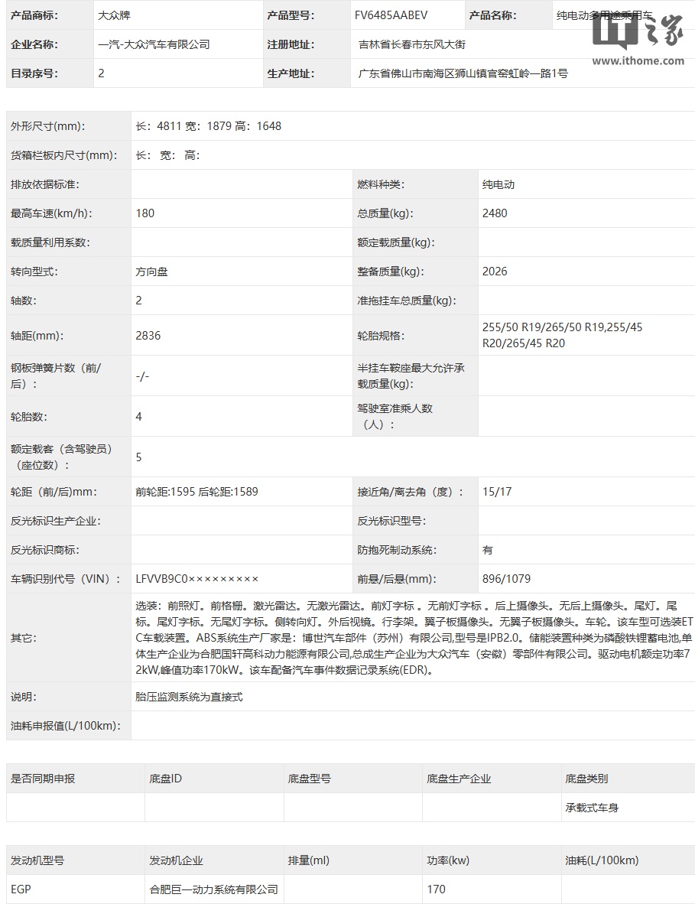Click approach/departure angle value 15/17

pyautogui.click(x=497, y=492)
